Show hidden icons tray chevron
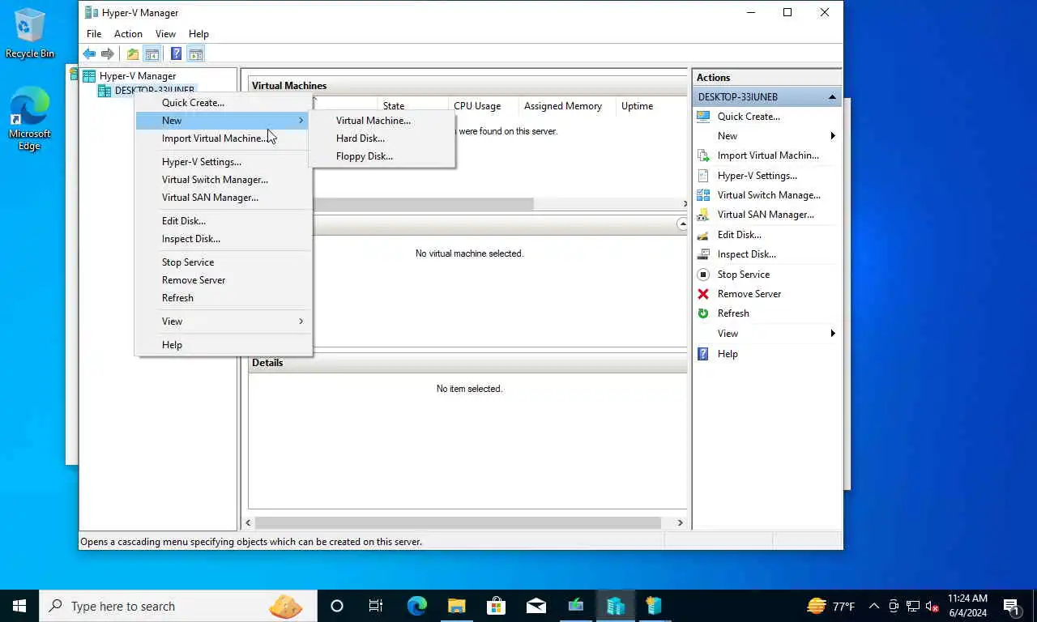 (x=874, y=606)
